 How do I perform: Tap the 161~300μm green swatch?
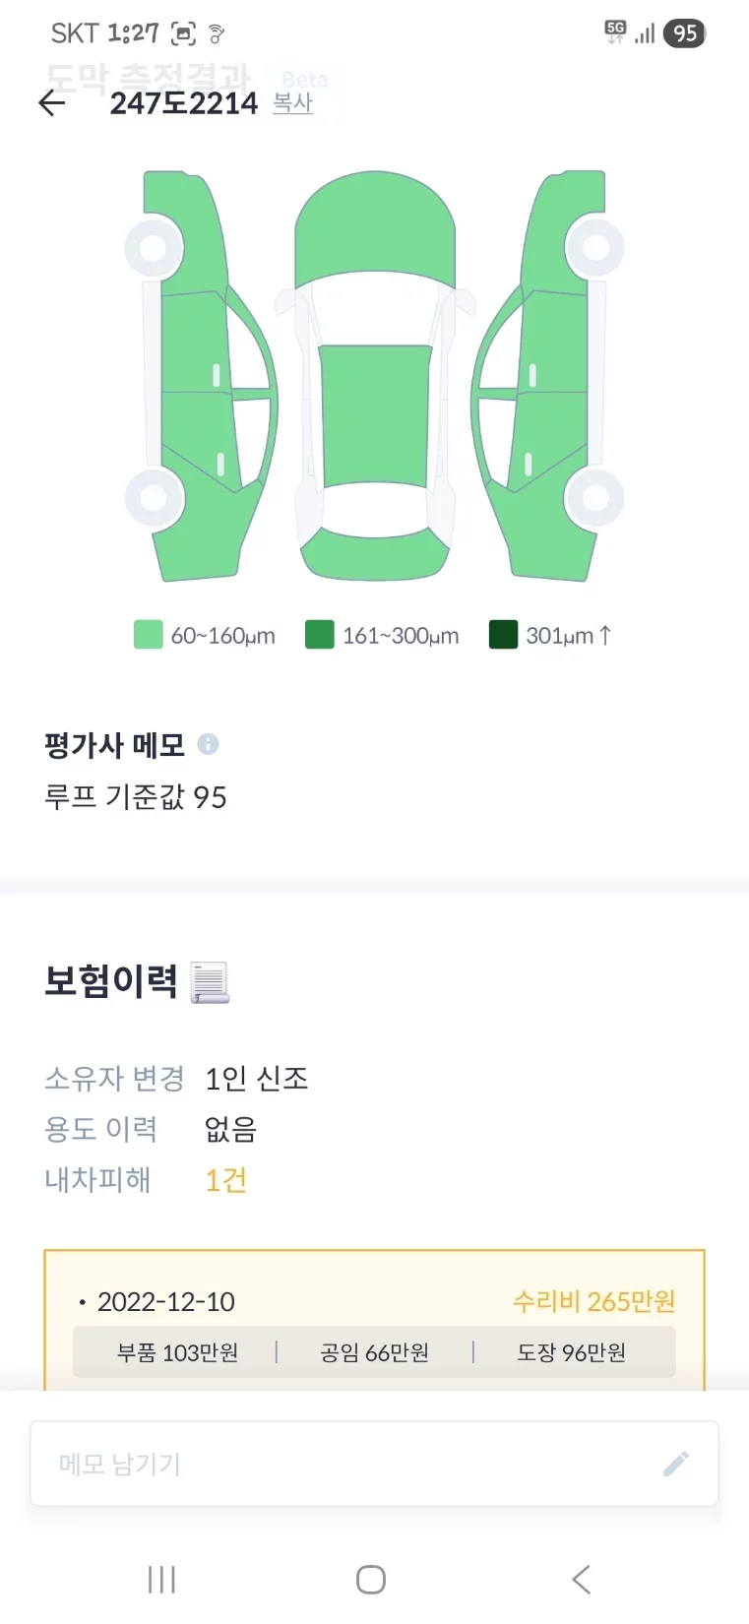(x=320, y=635)
